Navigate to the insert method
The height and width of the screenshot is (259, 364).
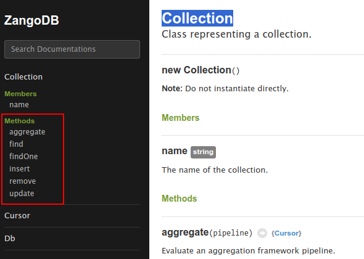pyautogui.click(x=20, y=169)
